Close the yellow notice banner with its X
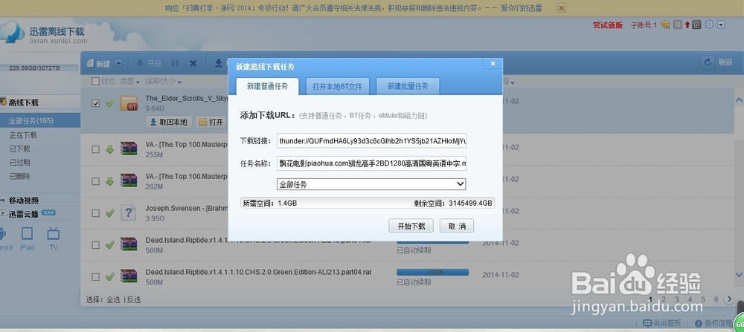 pos(561,7)
